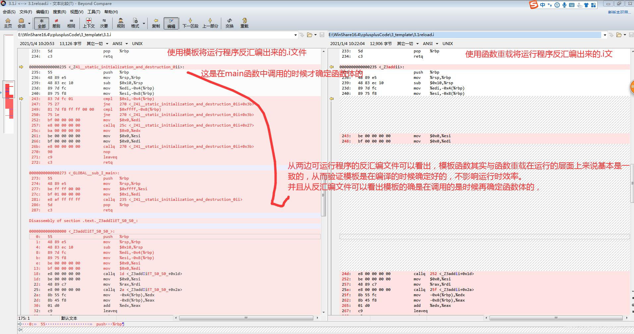Jump to 上一部分 (Previous section)

[210, 23]
